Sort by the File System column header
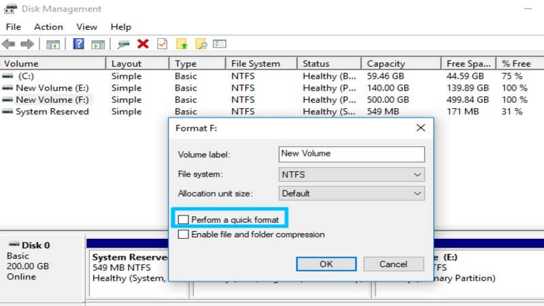This screenshot has height=306, width=544. point(262,63)
